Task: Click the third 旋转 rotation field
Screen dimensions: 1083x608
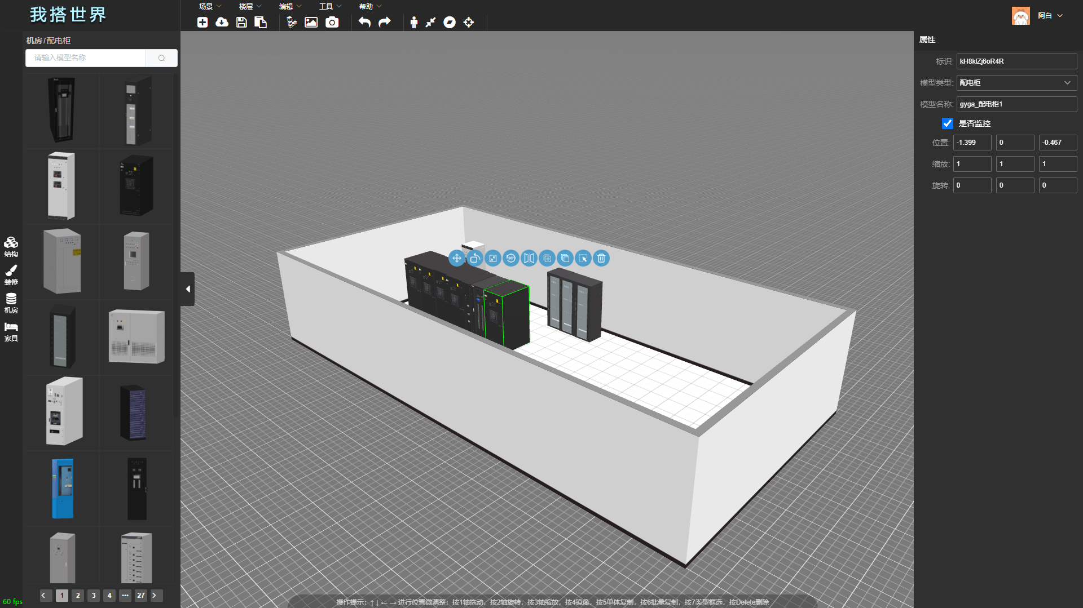Action: click(x=1058, y=185)
